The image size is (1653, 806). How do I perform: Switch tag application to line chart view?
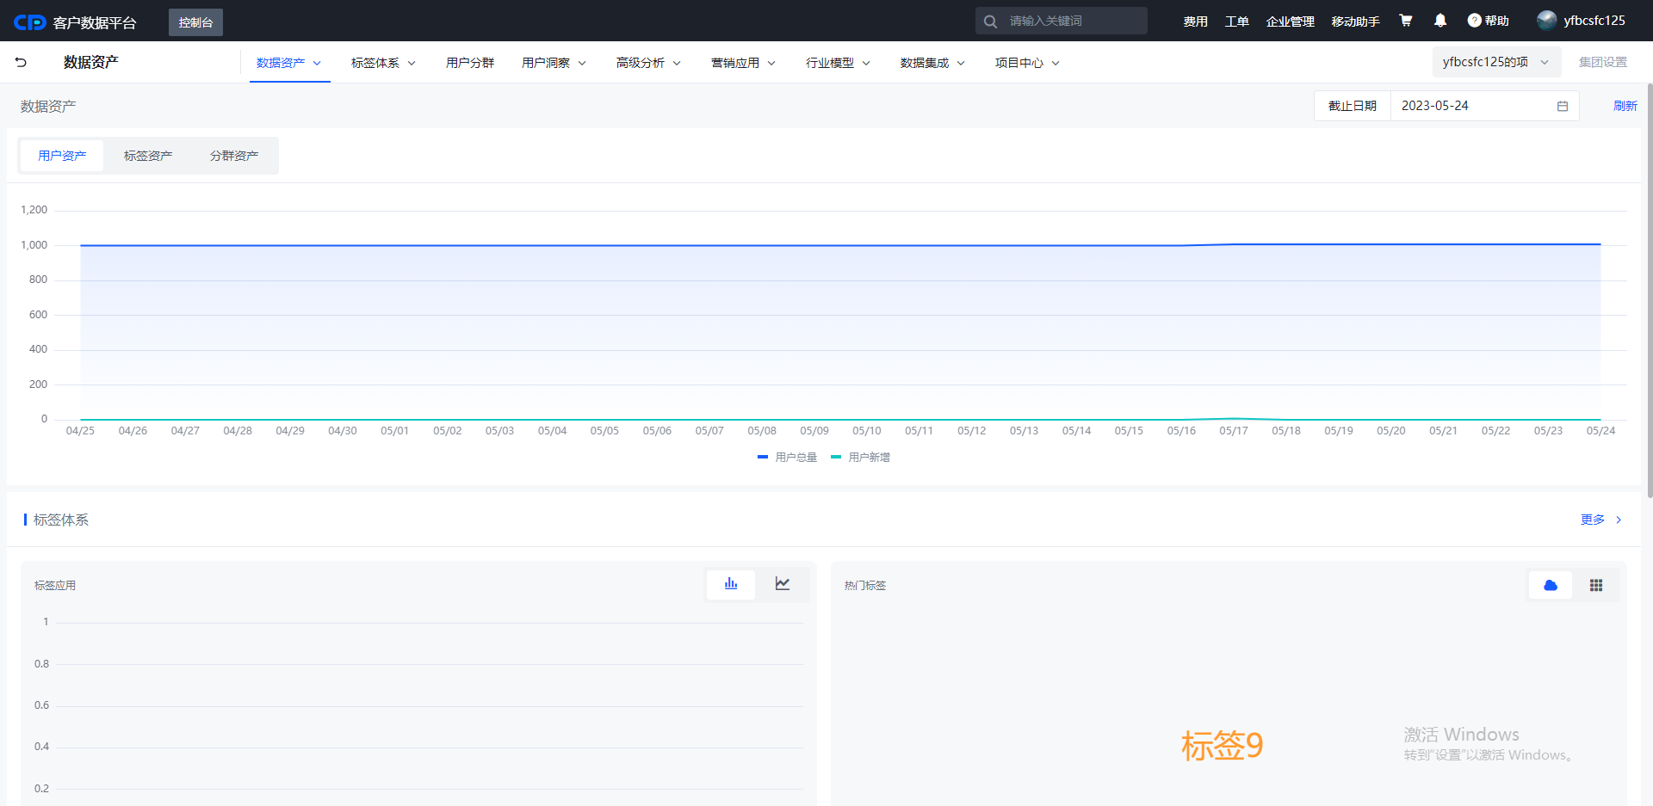(x=783, y=584)
